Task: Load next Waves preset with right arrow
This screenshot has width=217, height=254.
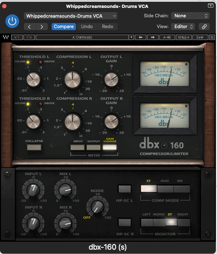Action: [153, 37]
